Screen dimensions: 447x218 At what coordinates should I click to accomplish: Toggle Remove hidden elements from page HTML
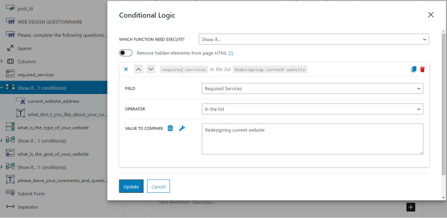pyautogui.click(x=126, y=53)
